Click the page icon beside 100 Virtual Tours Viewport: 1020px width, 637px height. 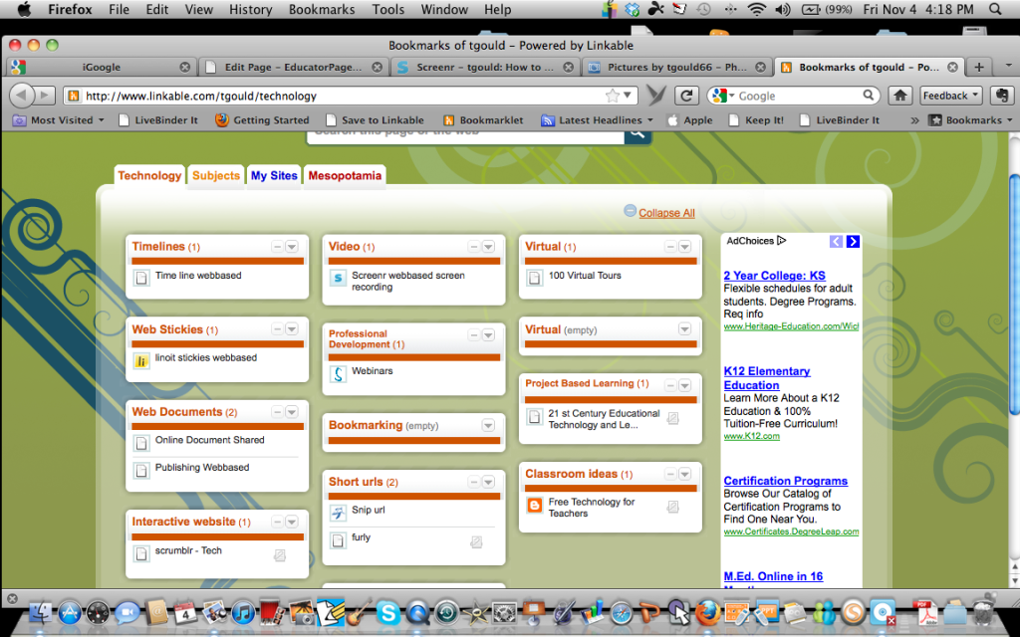[534, 279]
